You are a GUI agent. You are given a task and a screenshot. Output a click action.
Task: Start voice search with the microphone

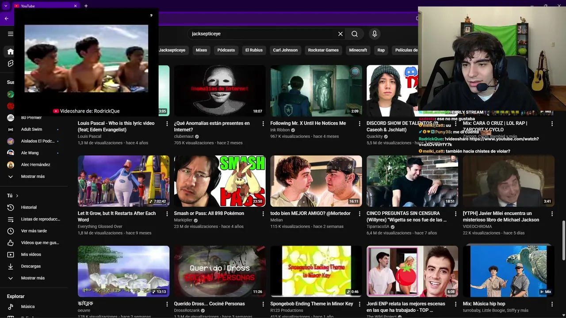375,34
